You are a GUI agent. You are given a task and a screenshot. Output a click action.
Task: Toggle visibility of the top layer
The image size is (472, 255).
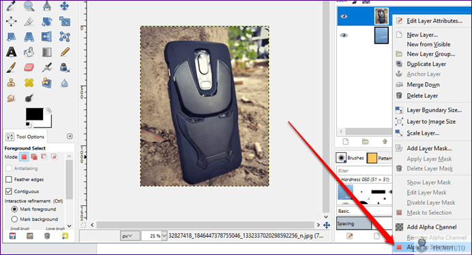tap(344, 16)
